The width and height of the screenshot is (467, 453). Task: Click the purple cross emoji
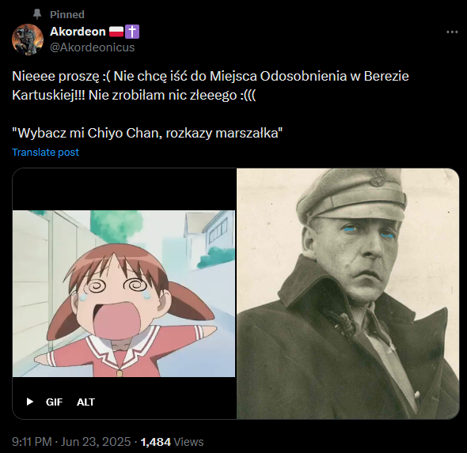tap(132, 32)
